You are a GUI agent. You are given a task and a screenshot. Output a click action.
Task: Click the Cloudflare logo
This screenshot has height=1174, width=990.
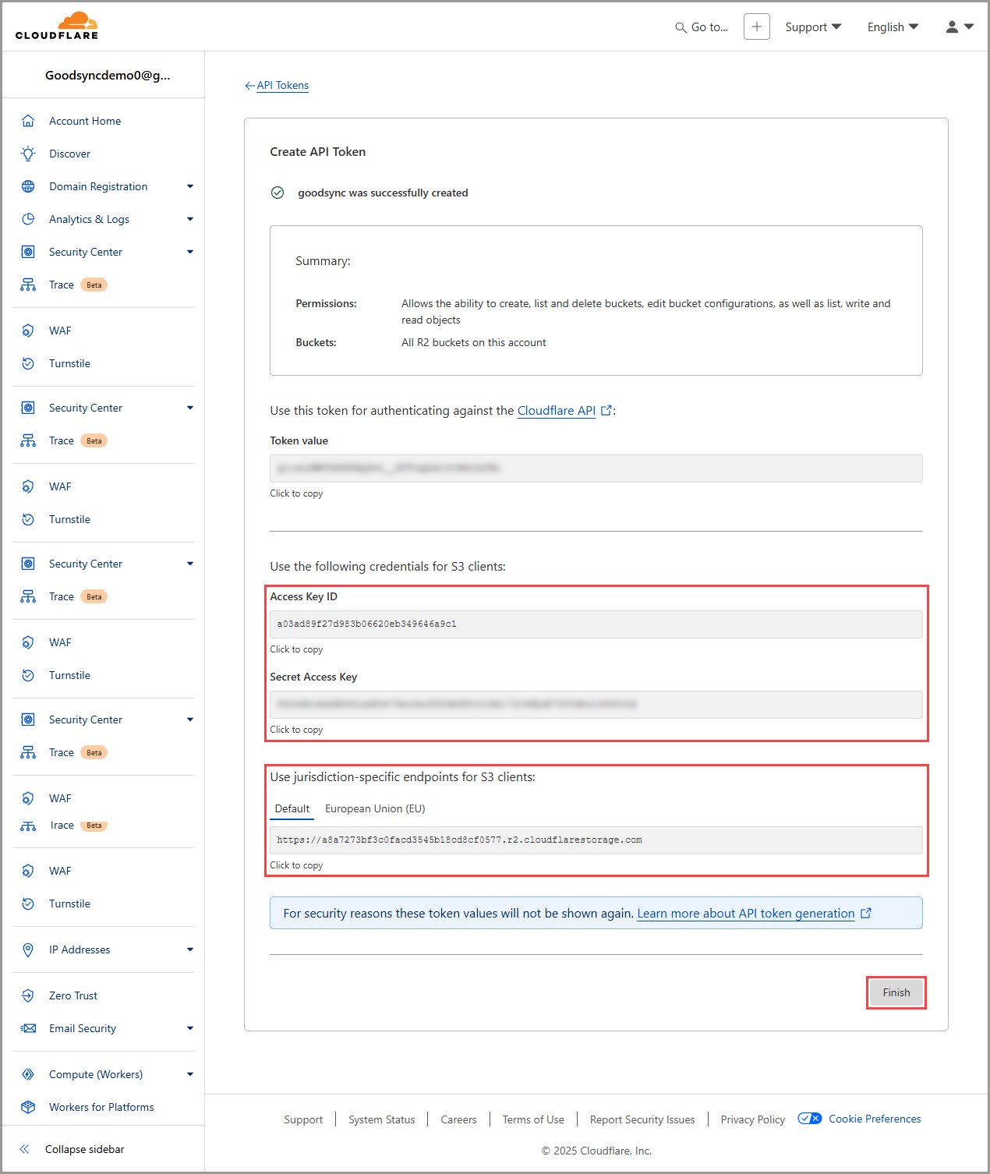(57, 26)
